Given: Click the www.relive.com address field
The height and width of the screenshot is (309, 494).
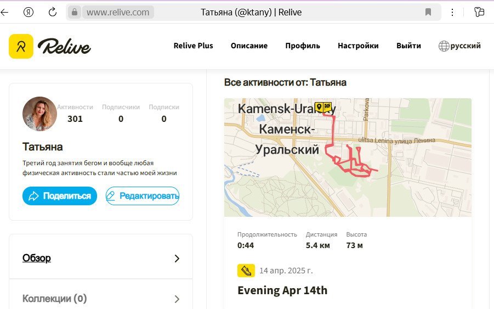Looking at the screenshot, I should coord(118,12).
